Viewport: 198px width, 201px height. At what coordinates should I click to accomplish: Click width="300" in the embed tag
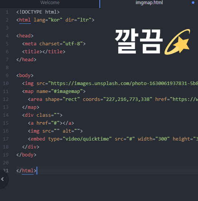(154, 139)
